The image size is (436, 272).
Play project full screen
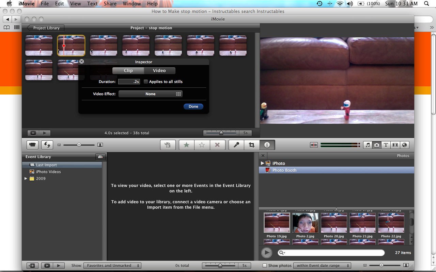pyautogui.click(x=33, y=133)
